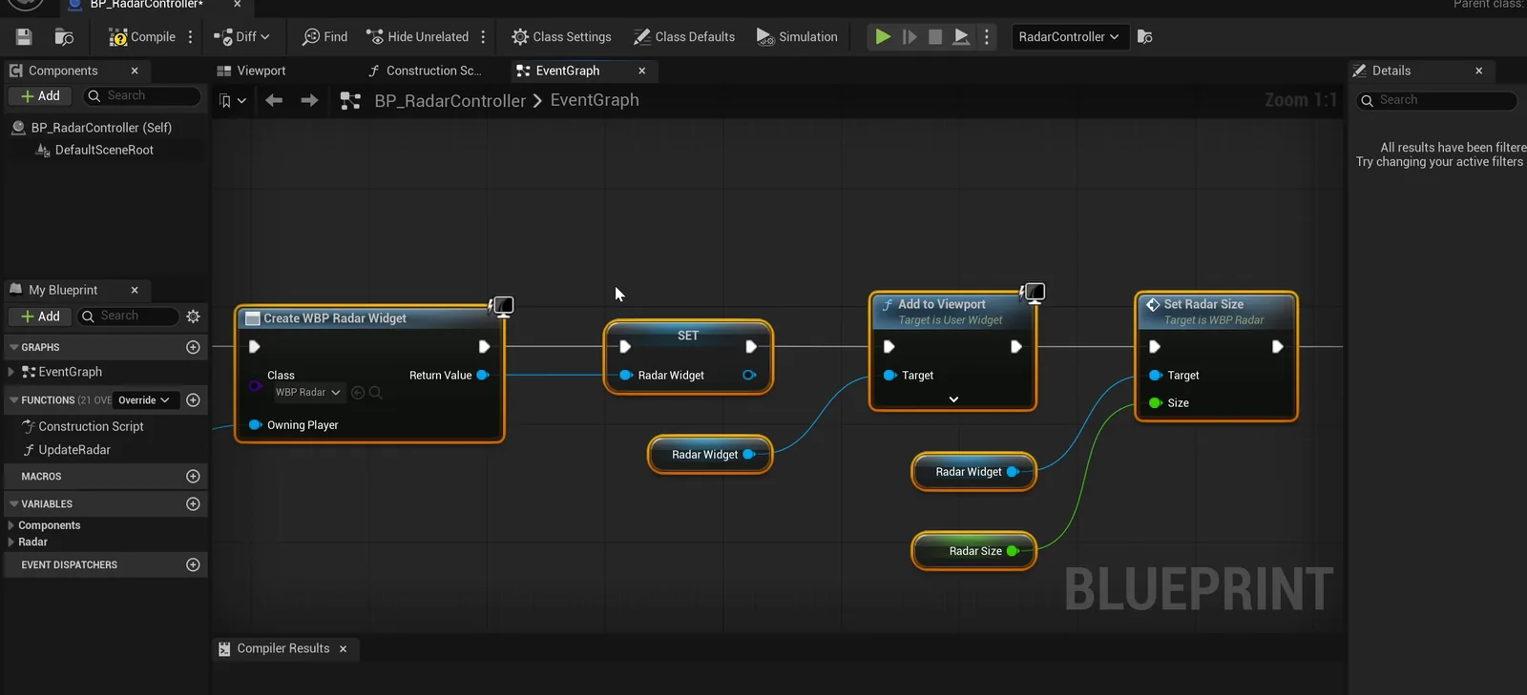Viewport: 1527px width, 695px height.
Task: Save the blueprint with the floppy disk icon
Action: pos(24,37)
